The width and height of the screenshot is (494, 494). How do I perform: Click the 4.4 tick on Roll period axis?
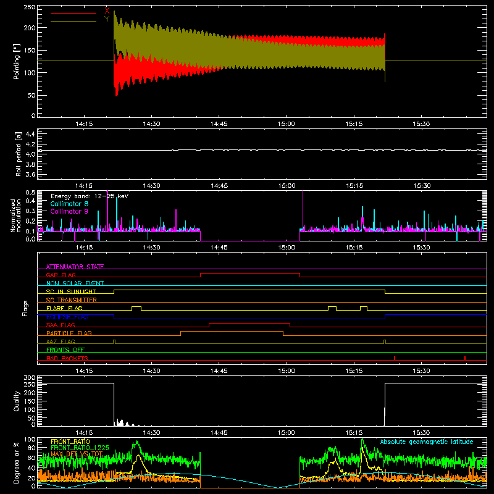click(x=30, y=134)
